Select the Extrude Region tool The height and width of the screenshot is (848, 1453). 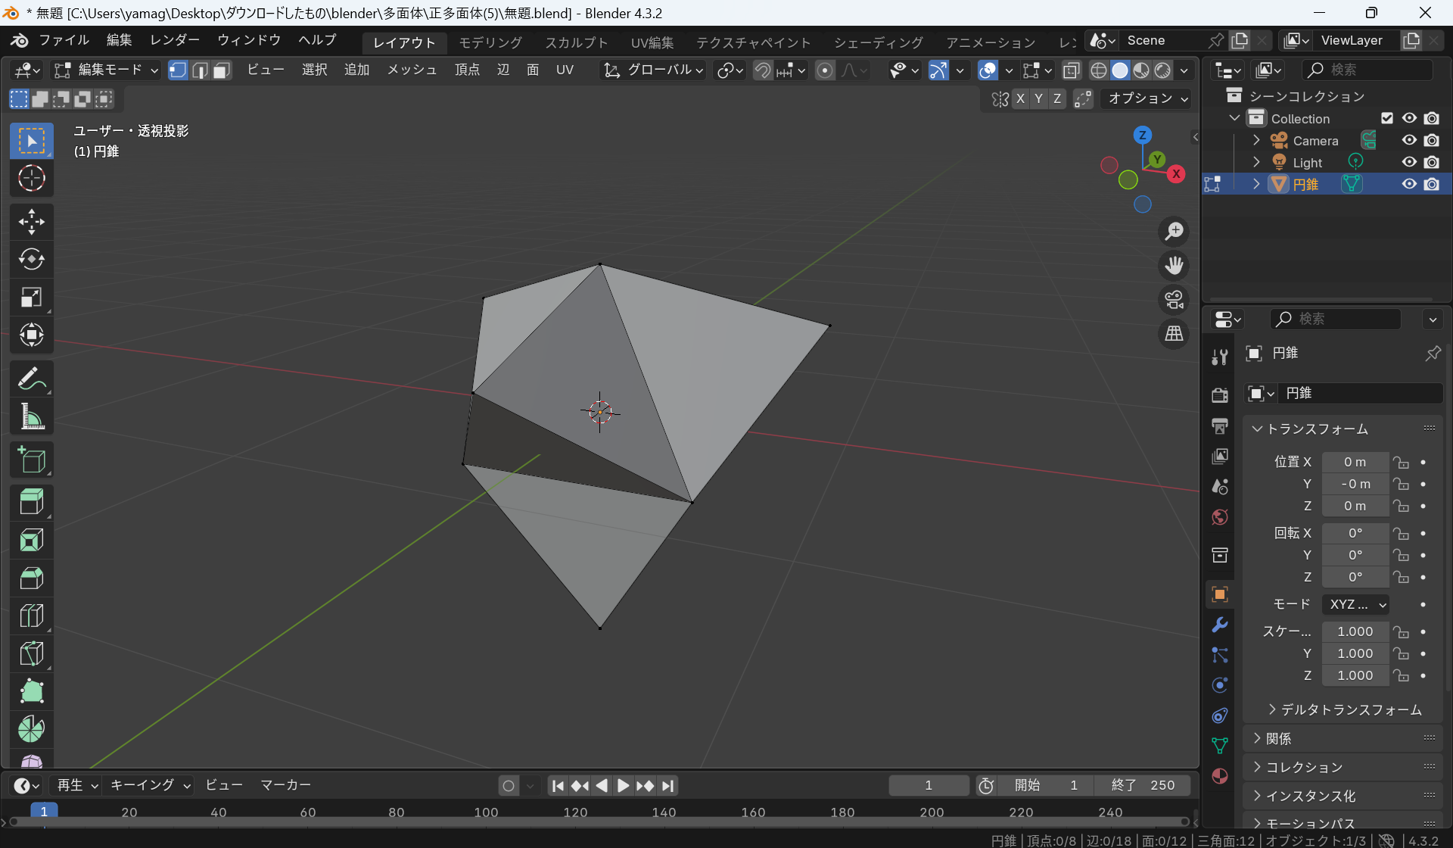coord(31,503)
